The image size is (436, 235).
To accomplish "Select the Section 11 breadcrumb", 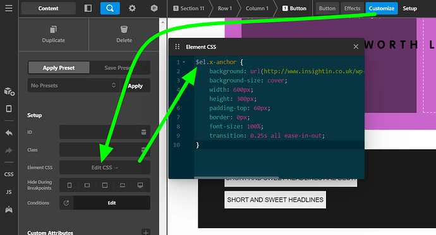I will [188, 8].
